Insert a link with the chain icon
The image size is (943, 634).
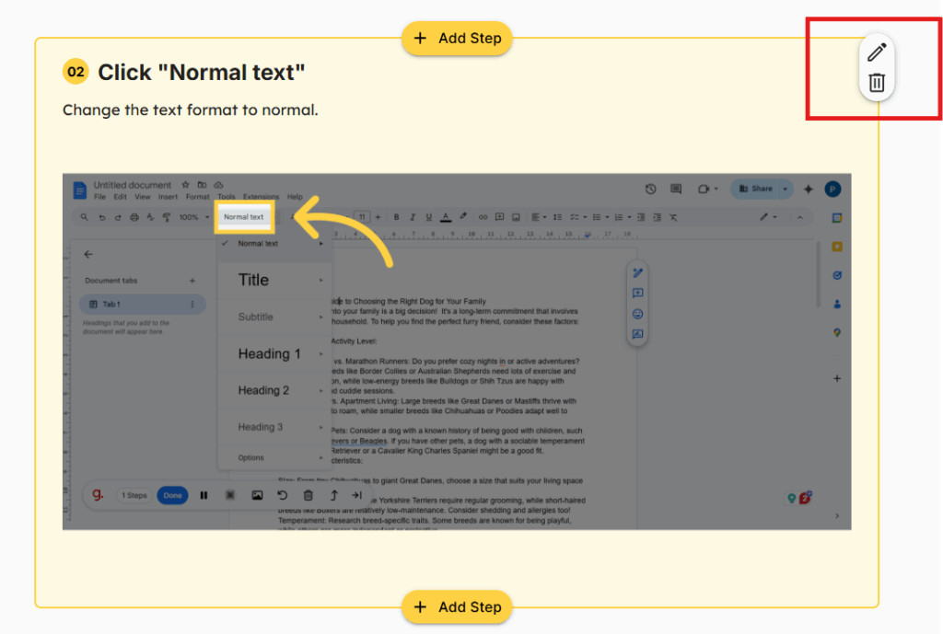483,217
